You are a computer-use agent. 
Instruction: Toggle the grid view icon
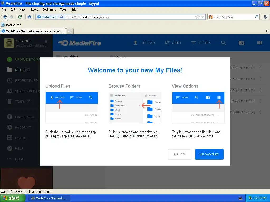[x=259, y=43]
